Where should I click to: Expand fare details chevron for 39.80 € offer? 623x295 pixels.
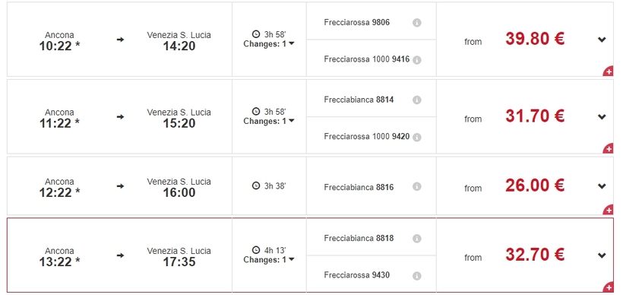tap(602, 40)
